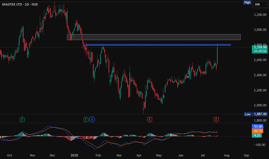Screen dimensions: 269x159
Task: Click the Sep label on time axis
Action: [x=246, y=156]
